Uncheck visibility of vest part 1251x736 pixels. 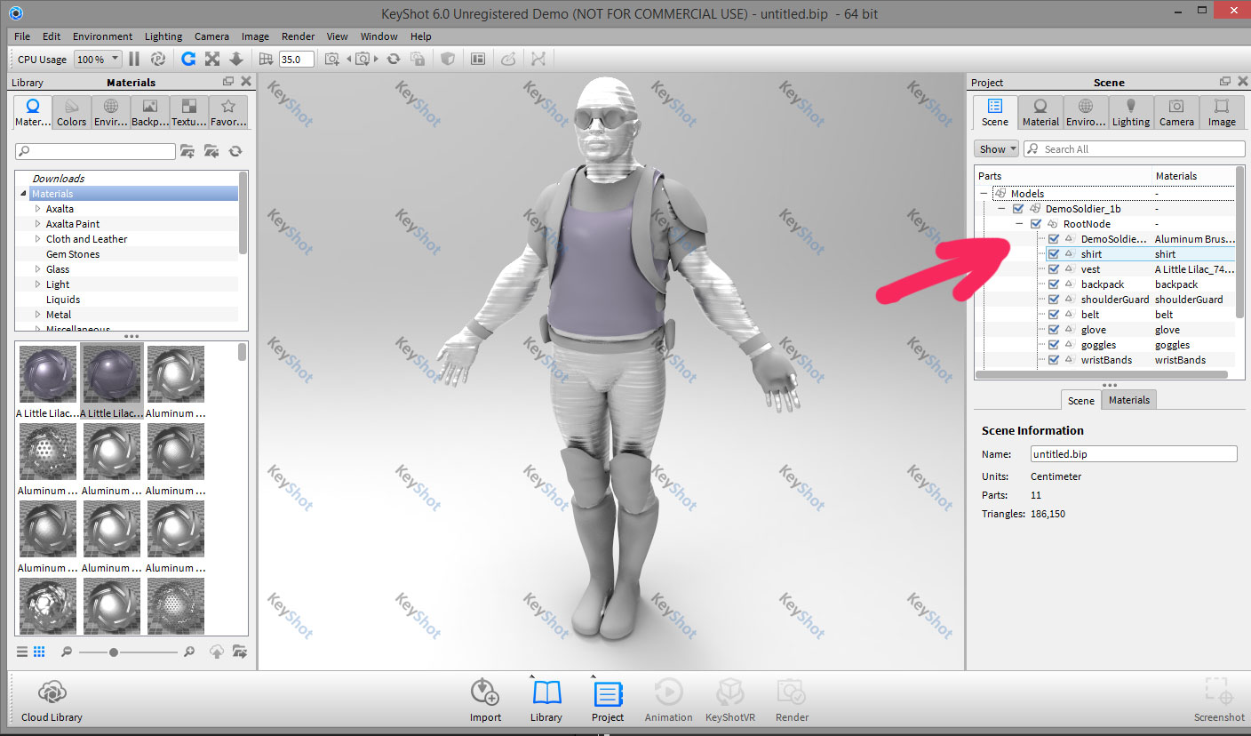click(x=1054, y=269)
